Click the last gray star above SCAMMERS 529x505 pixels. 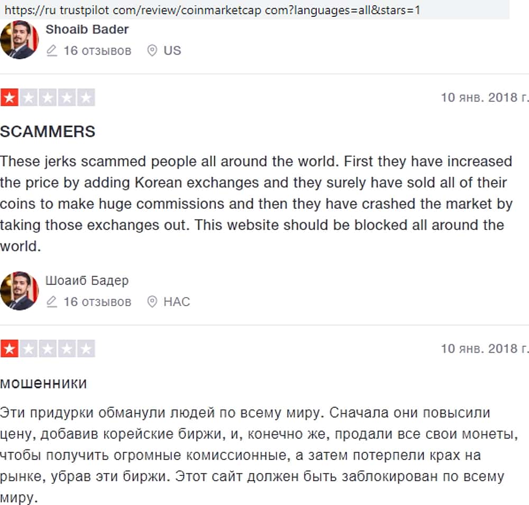pyautogui.click(x=86, y=98)
